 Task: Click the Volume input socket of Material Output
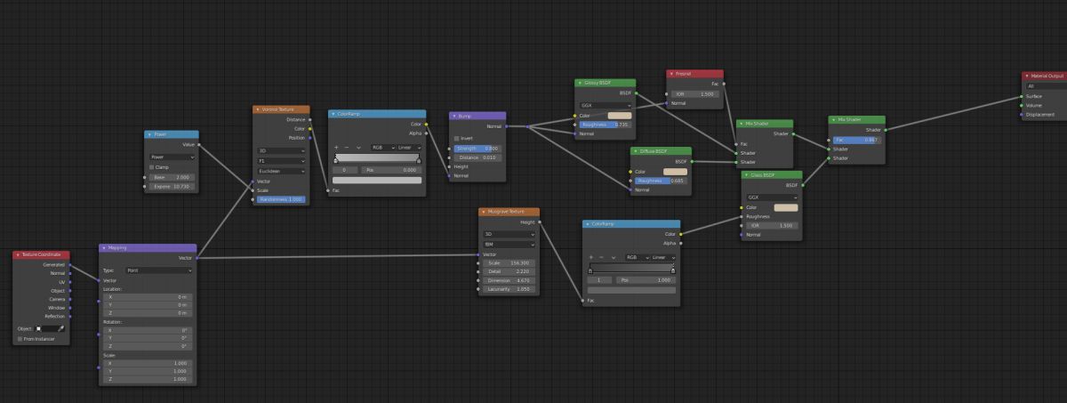coord(1022,105)
